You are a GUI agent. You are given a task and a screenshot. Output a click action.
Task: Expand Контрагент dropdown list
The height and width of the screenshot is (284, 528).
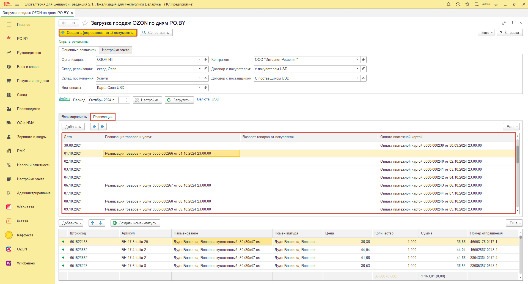(358, 59)
